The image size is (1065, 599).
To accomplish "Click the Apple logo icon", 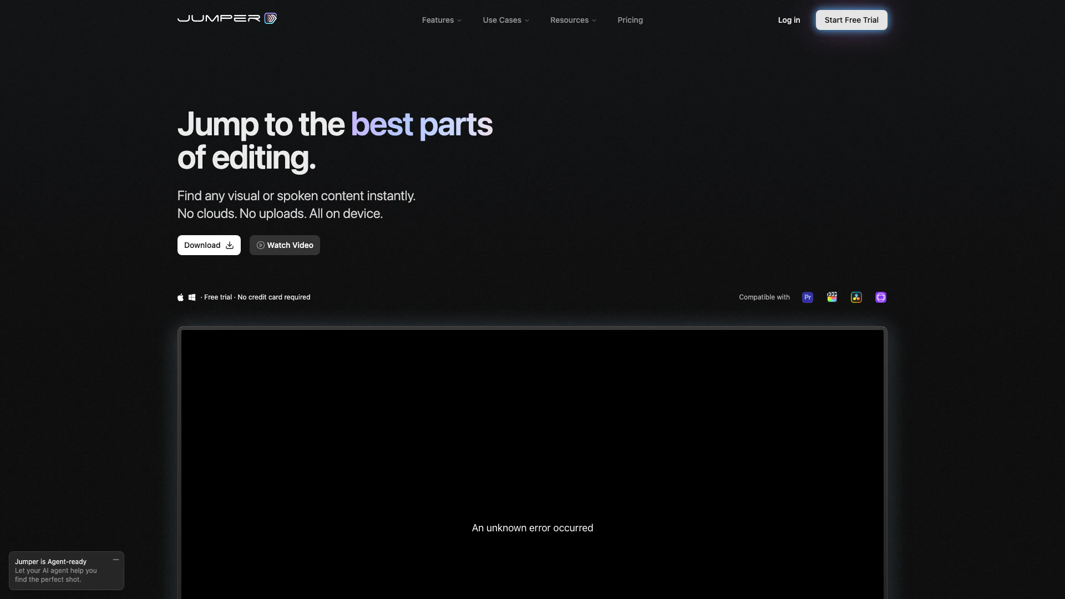I will point(180,297).
